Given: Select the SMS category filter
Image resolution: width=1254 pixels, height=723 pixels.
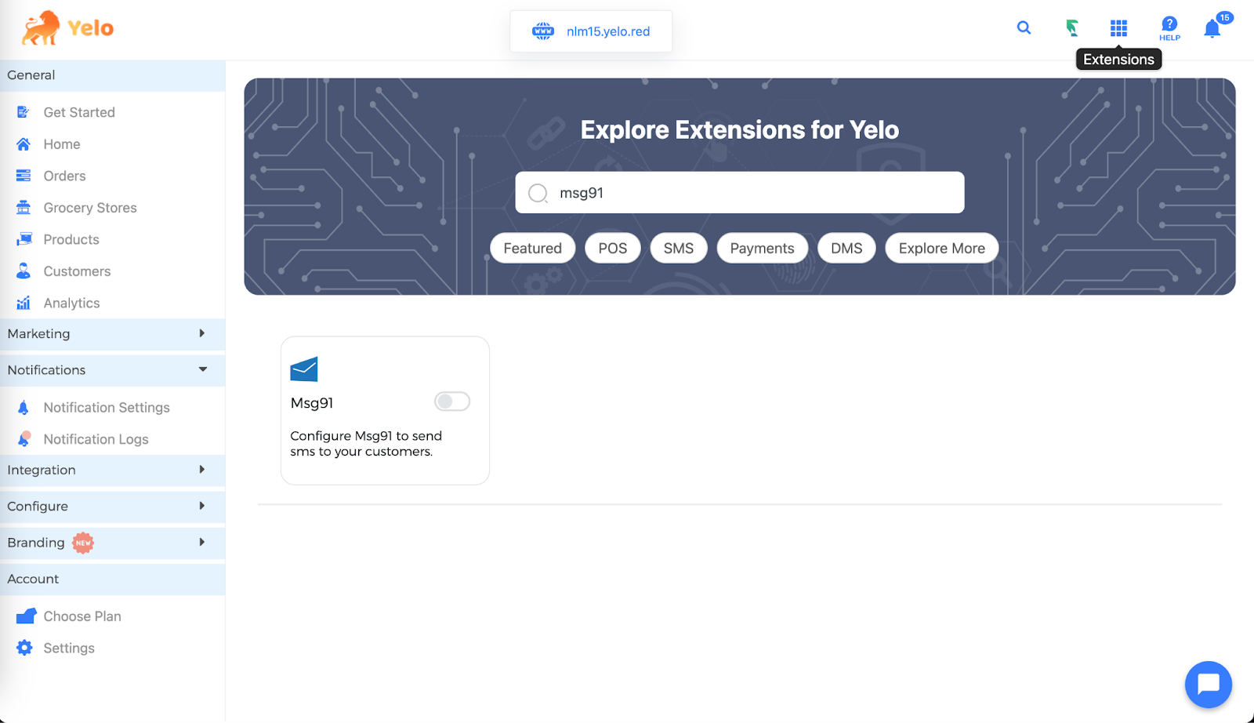Looking at the screenshot, I should pos(679,248).
